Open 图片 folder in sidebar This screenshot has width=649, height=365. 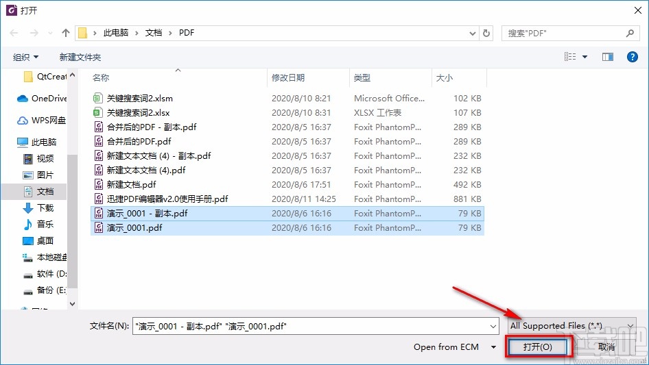pyautogui.click(x=38, y=175)
